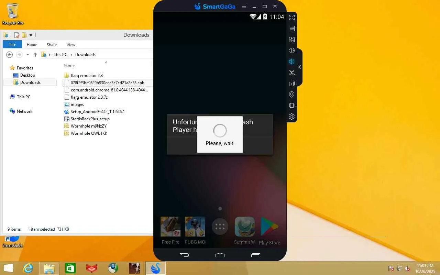The width and height of the screenshot is (440, 275).
Task: Tap the Android recent apps button
Action: 256,255
